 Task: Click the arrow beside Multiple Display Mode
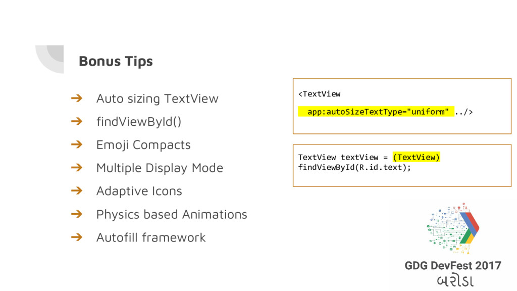pyautogui.click(x=77, y=167)
